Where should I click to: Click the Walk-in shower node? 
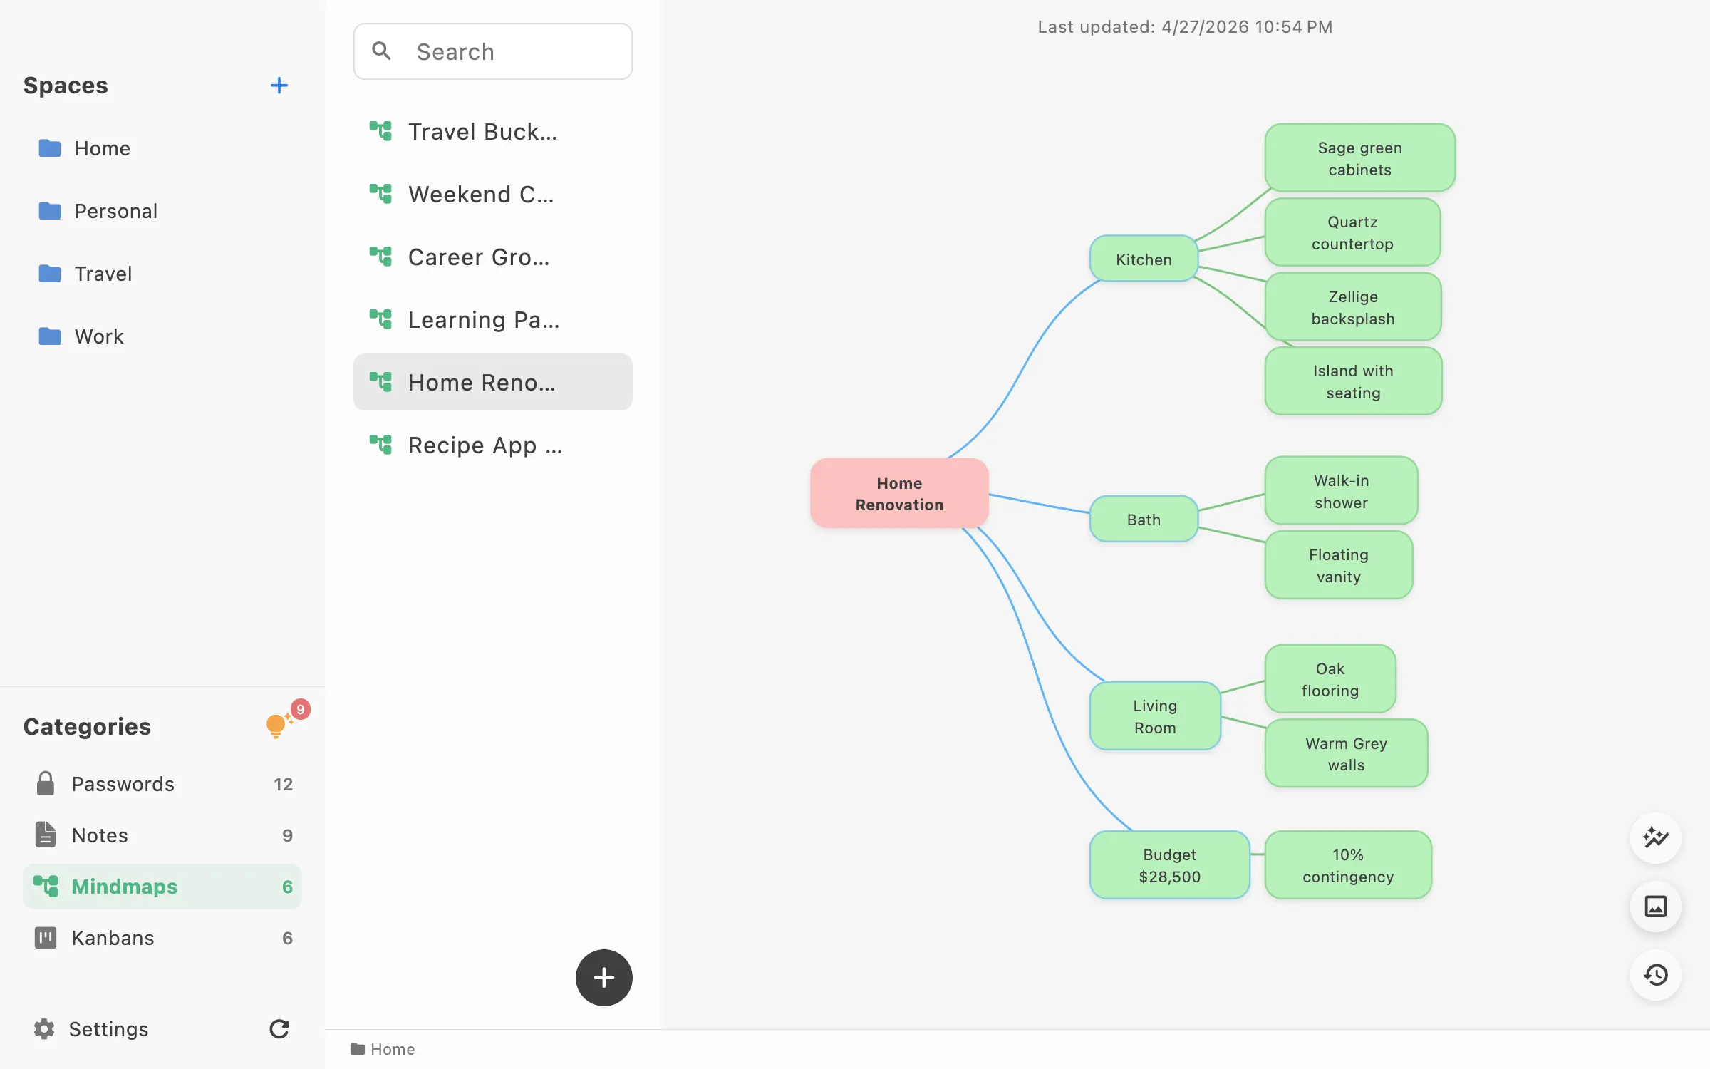click(1341, 491)
